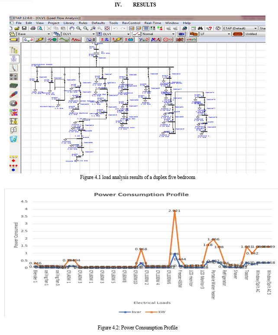The width and height of the screenshot is (278, 335).
Task: Click the kW legend entry in chart
Action: tap(155, 312)
